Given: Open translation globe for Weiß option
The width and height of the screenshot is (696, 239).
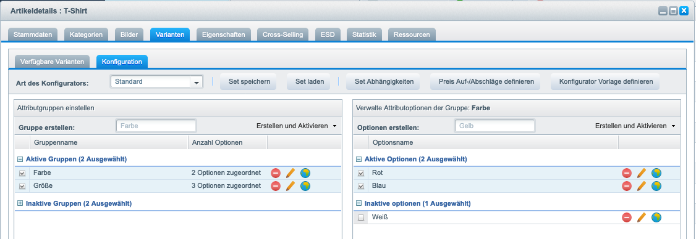Looking at the screenshot, I should coord(656,217).
